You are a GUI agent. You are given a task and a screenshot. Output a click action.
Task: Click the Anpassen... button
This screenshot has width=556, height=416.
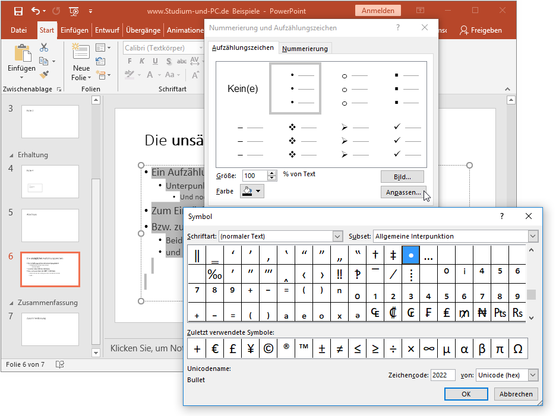403,192
